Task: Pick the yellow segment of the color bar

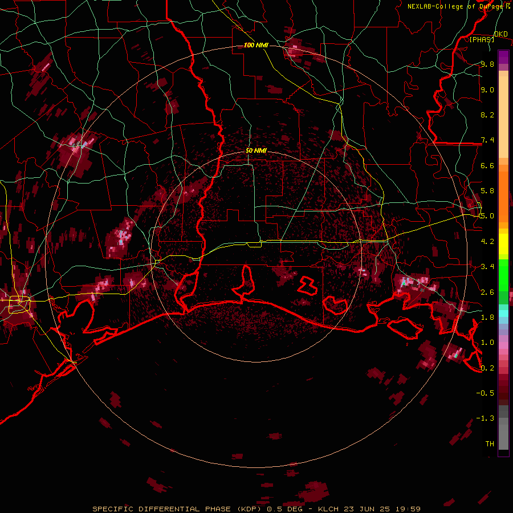Action: pos(503,244)
